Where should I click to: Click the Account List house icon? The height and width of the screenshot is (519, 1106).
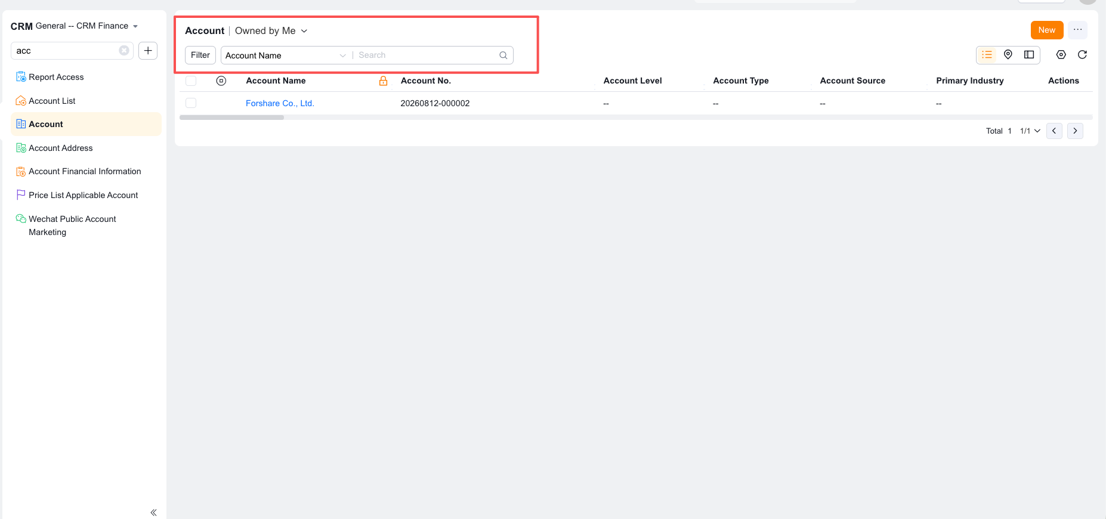(x=21, y=101)
